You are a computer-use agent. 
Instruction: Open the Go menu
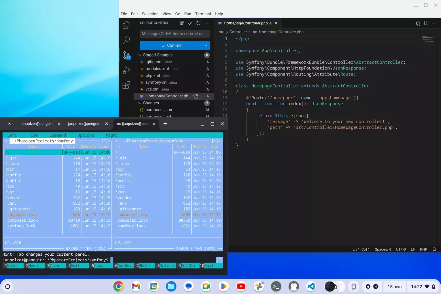coord(178,14)
